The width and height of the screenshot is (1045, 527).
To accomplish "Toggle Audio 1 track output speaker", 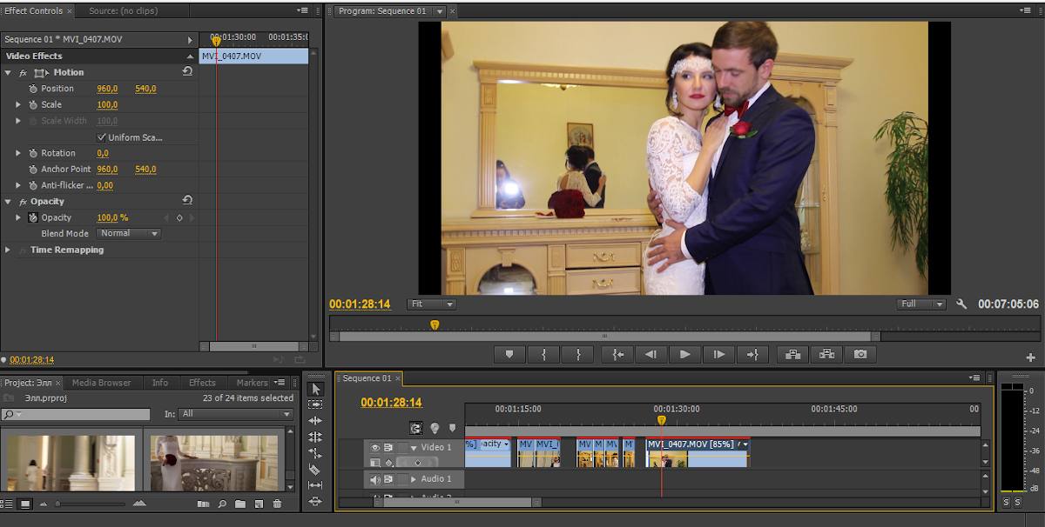I will (x=374, y=479).
